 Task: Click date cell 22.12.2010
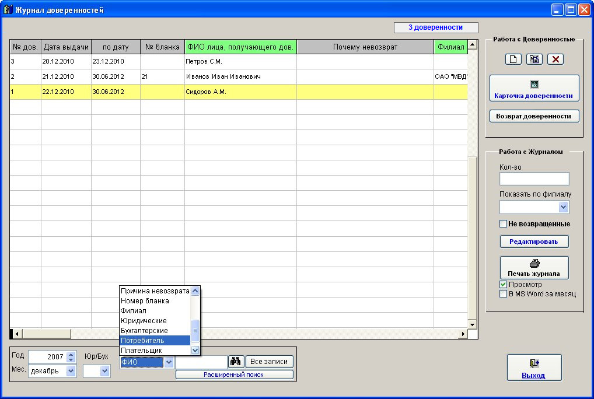point(67,92)
